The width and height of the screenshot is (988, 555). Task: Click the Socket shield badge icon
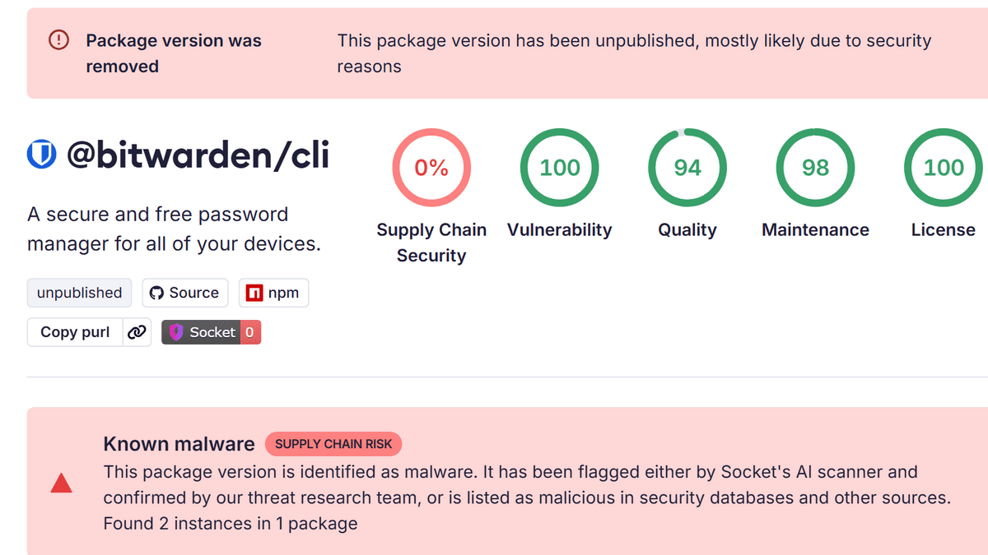tap(176, 332)
